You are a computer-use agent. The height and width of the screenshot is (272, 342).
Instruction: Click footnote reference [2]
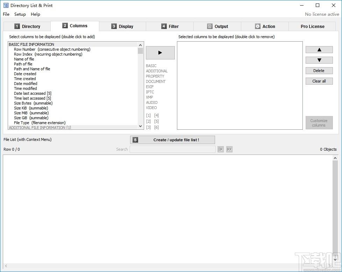point(148,121)
